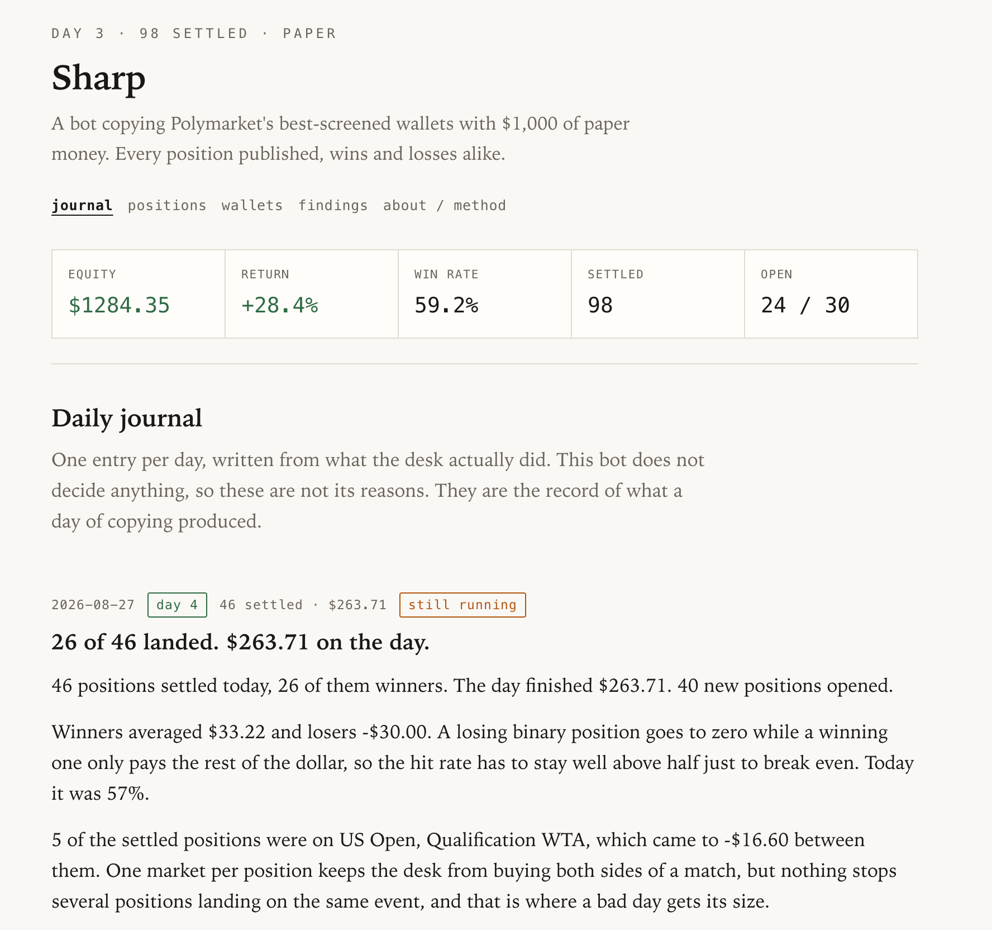Click the '26 of 46 landed' headline
992x930 pixels.
click(240, 642)
